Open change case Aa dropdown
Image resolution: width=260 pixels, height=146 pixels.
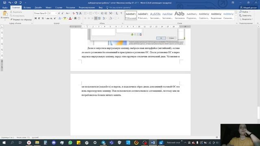point(67,13)
